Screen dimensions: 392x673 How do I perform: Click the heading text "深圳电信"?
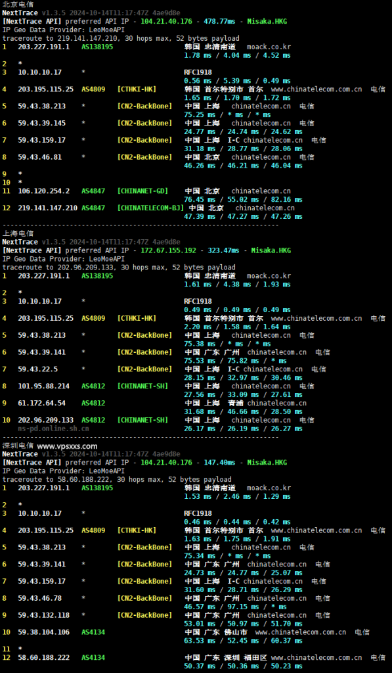point(18,446)
